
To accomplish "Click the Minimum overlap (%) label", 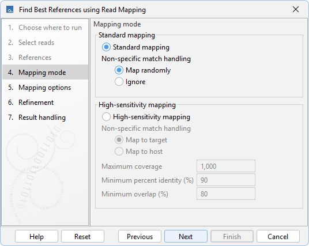I will coord(135,194).
